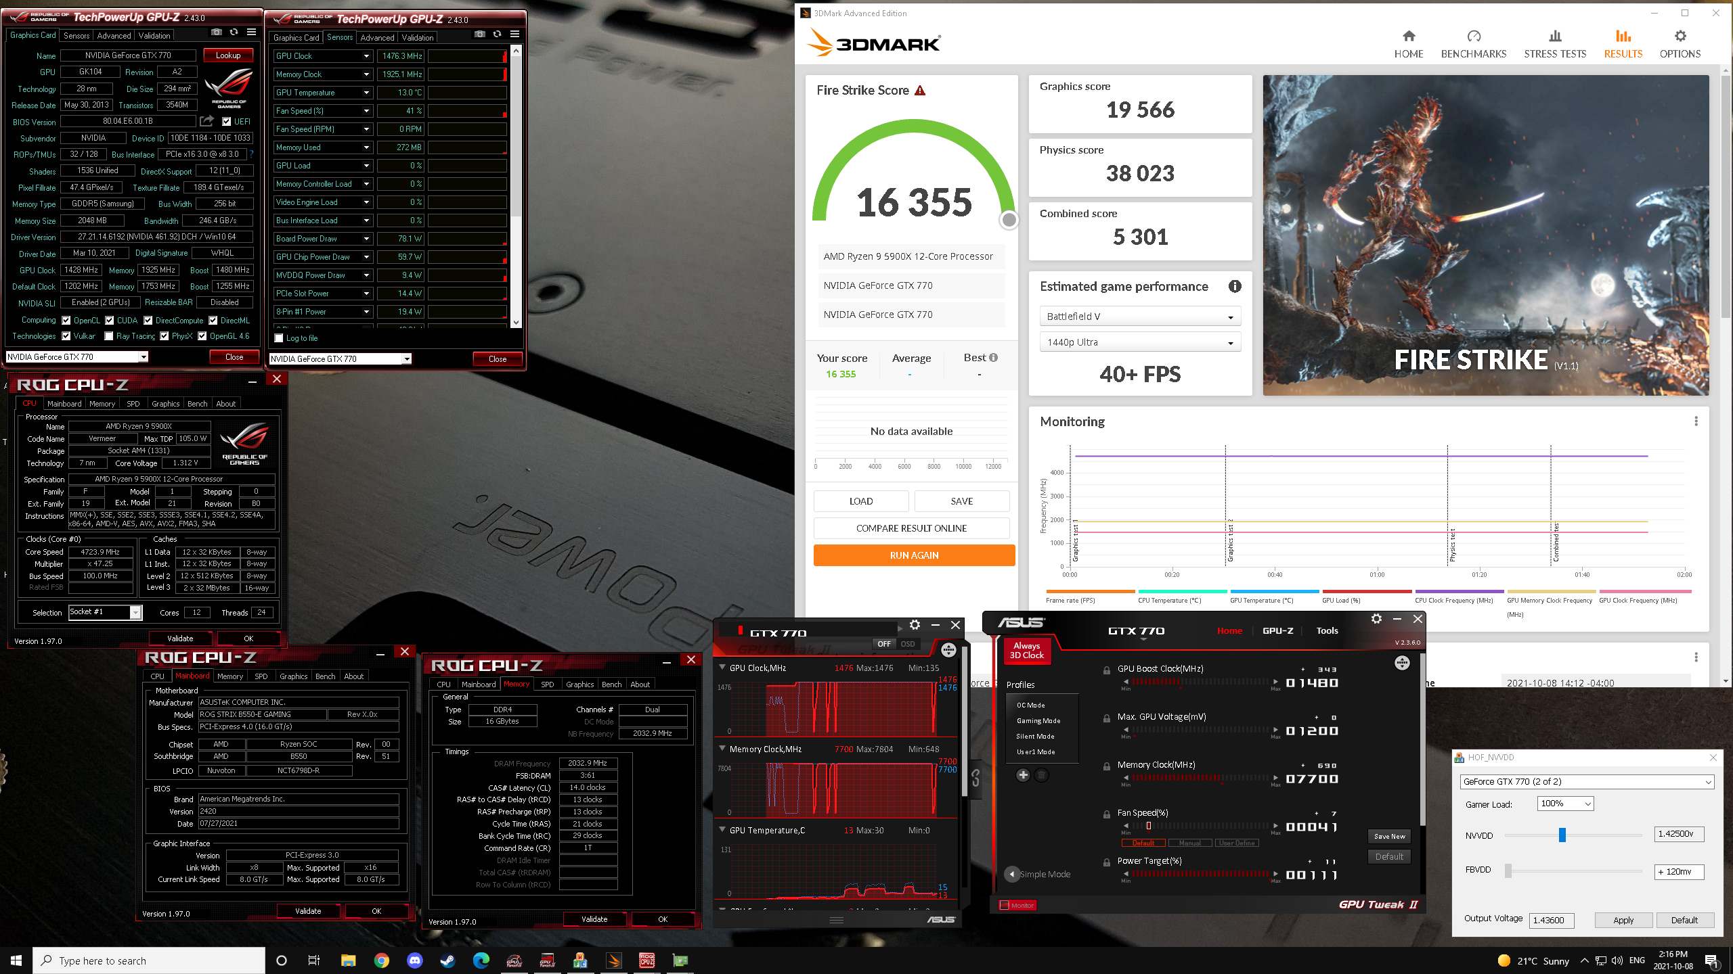
Task: Click the BIOS share/export icon in GPU-Z
Action: click(207, 120)
